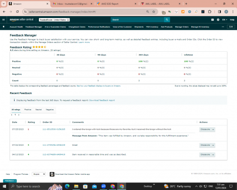Open Account Health in navigation bar
The height and width of the screenshot is (190, 237).
[16, 27]
